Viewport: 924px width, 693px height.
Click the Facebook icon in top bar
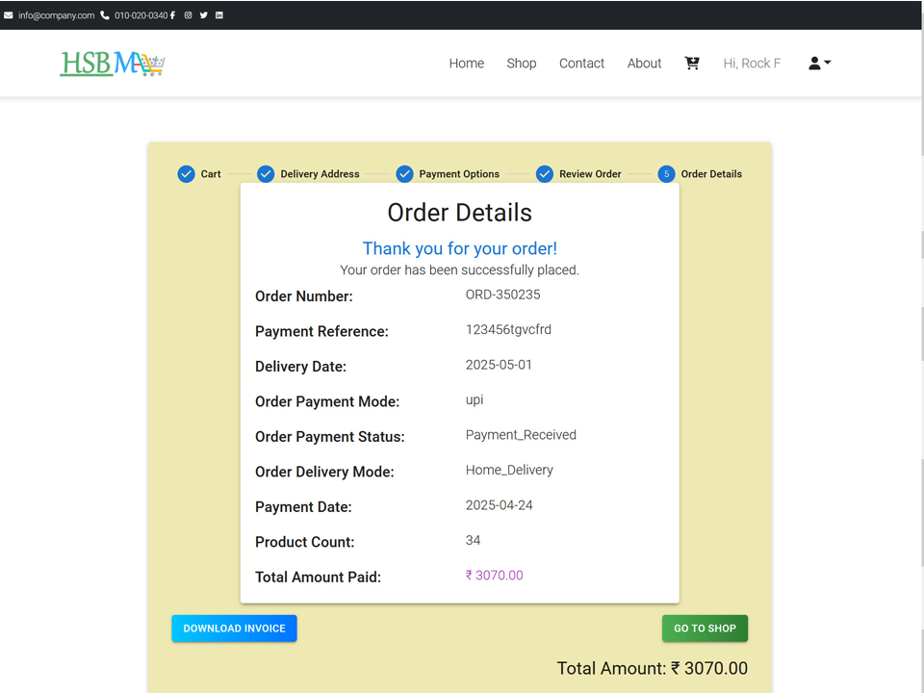click(x=172, y=15)
